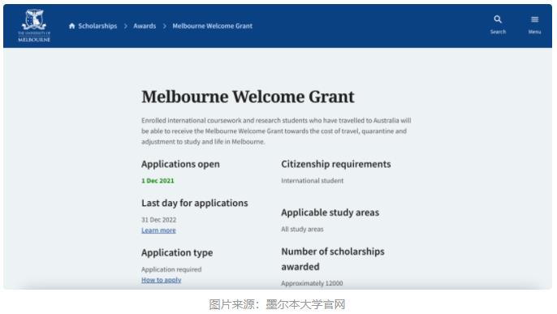Click Melbourne Welcome Grant breadcrumb
This screenshot has height=314, width=557.
tap(213, 26)
